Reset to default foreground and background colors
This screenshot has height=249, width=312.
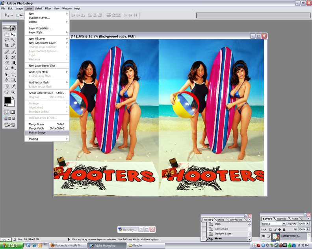coord(6,106)
